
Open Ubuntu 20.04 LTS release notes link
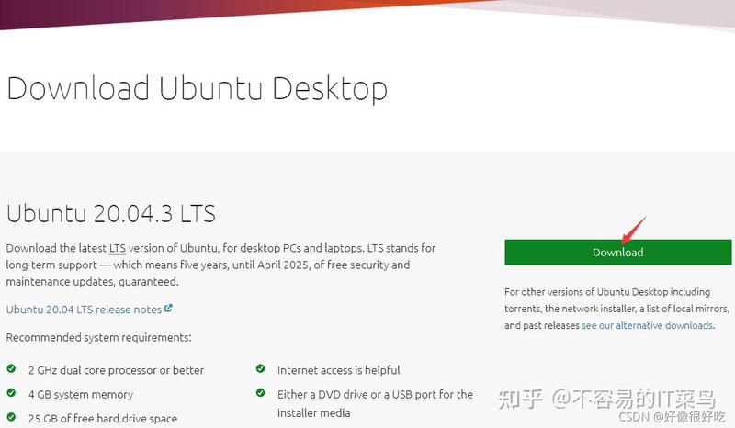tap(84, 310)
